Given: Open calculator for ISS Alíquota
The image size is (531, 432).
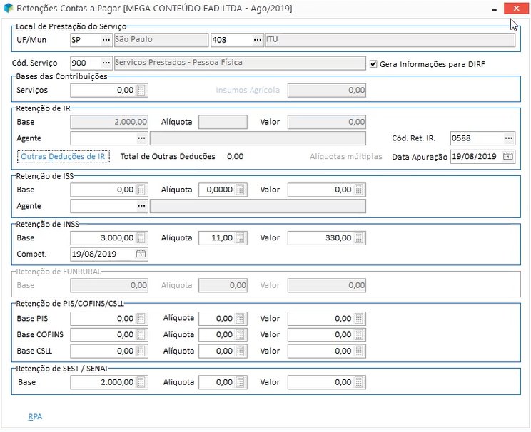Looking at the screenshot, I should click(x=241, y=190).
